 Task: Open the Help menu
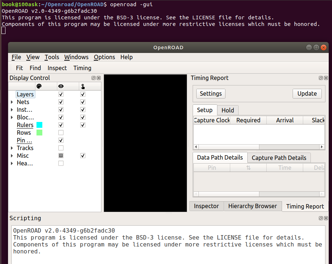127,57
